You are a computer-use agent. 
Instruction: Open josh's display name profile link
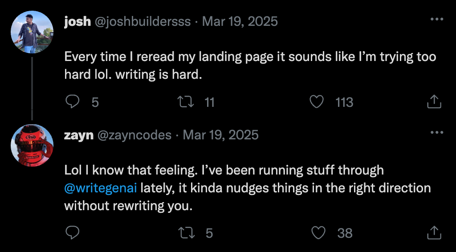pos(77,21)
